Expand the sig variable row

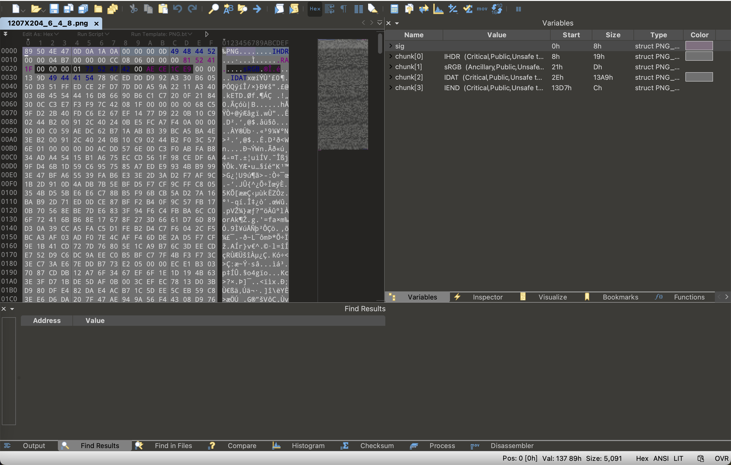[391, 46]
